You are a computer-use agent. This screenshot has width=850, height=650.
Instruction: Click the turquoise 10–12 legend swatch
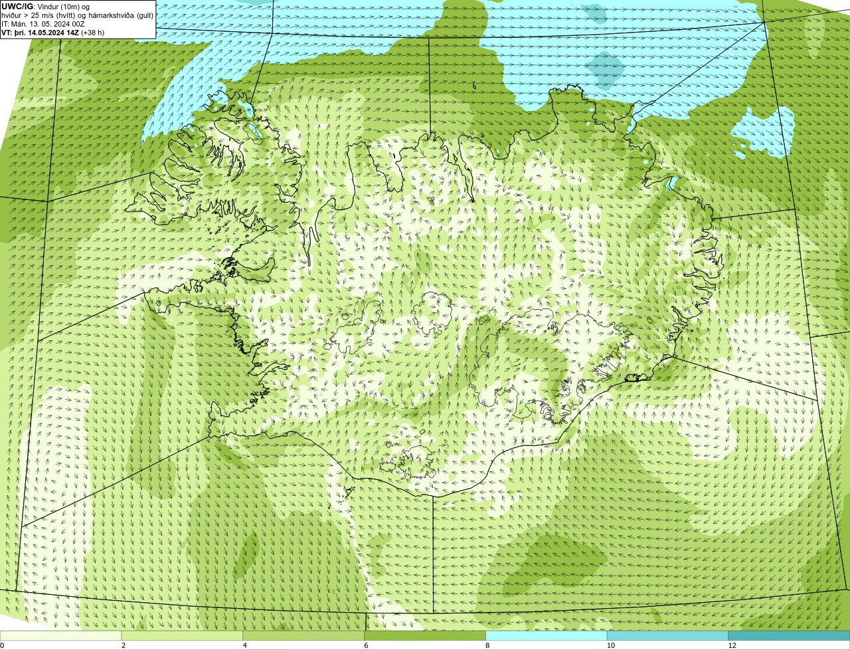coord(668,635)
